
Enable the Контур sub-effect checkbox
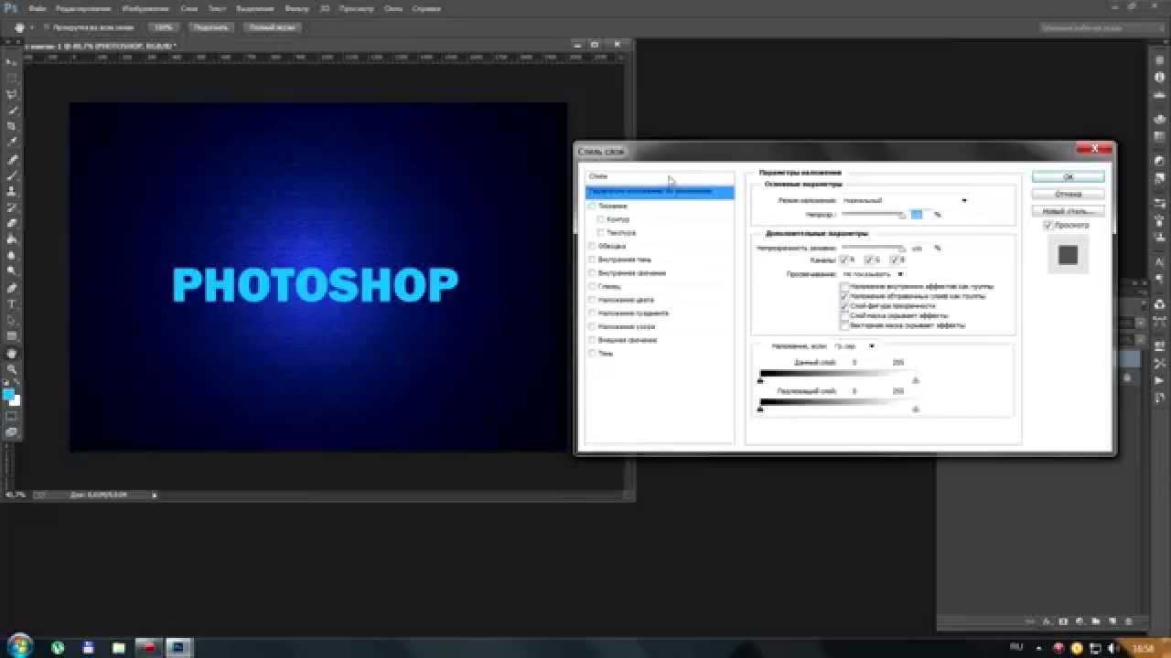[601, 219]
